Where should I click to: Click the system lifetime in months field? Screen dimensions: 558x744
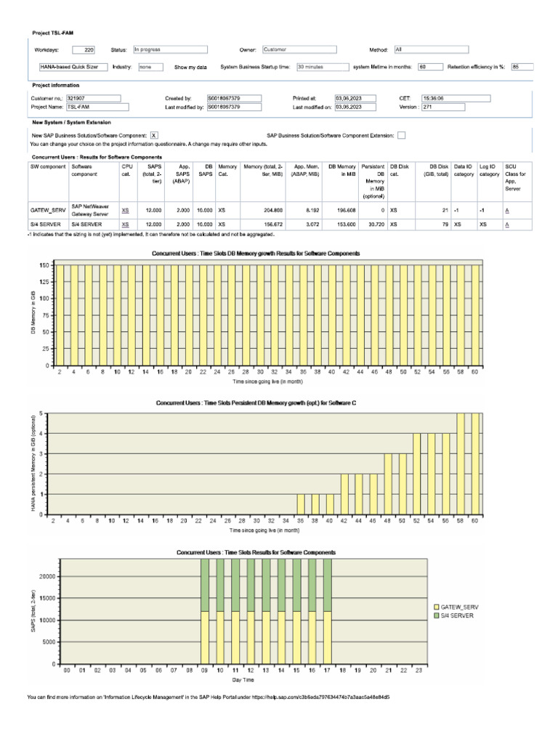click(x=430, y=67)
